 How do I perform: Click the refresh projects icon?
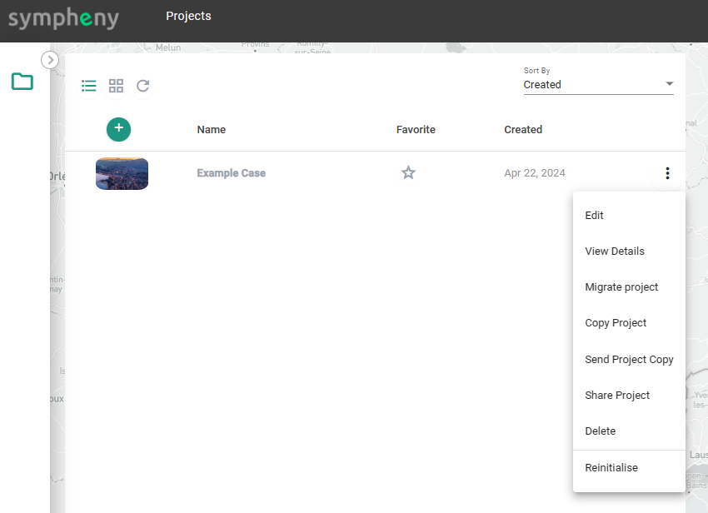pyautogui.click(x=143, y=86)
